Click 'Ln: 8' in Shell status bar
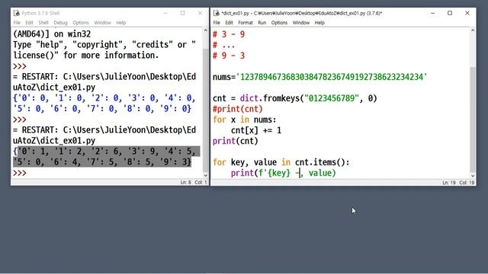Screen dimensions: 488x274 point(185,183)
